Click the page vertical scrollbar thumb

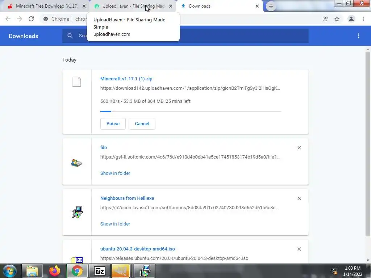pyautogui.click(x=368, y=144)
